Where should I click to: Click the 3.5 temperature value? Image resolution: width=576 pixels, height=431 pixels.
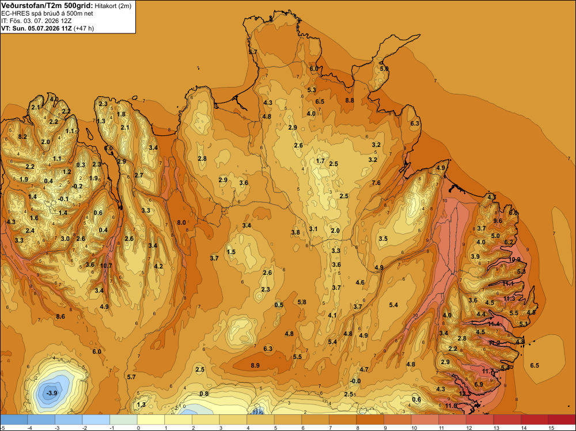383,239
